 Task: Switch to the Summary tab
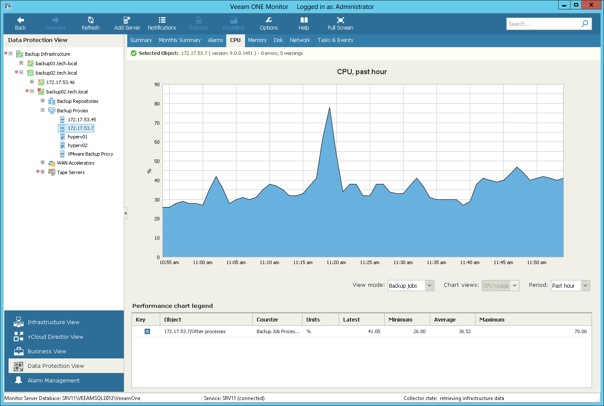pos(141,40)
